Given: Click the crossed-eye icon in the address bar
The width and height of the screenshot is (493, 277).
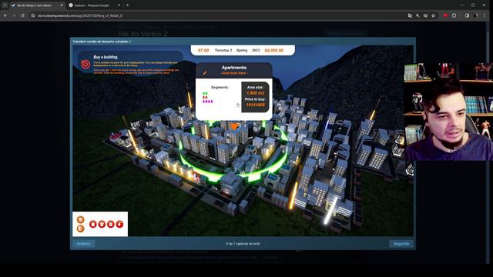Looking at the screenshot, I should (x=425, y=15).
